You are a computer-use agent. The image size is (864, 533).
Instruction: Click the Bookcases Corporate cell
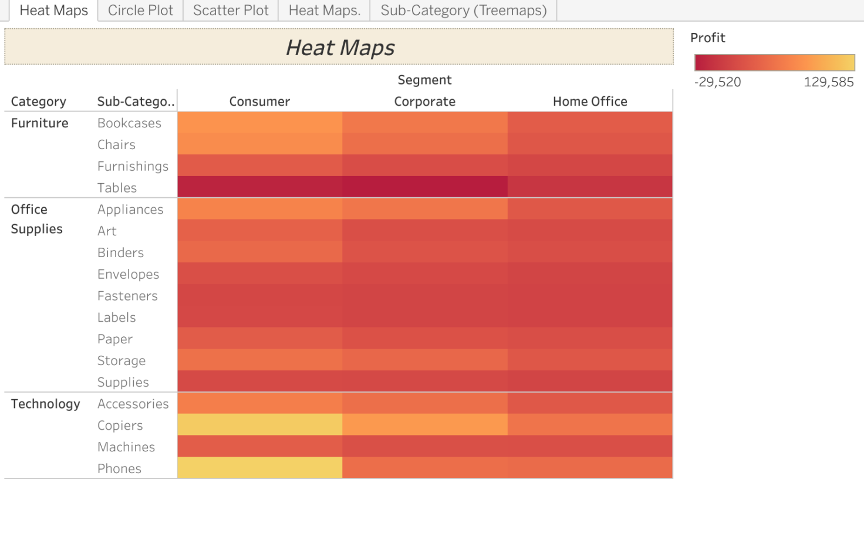point(424,123)
